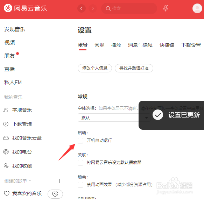Click the 下载管理 download icon
Viewport: 204px width, 199px height.
tap(6, 124)
